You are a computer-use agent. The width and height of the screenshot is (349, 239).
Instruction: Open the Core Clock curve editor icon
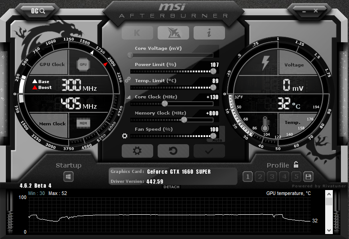click(x=128, y=97)
